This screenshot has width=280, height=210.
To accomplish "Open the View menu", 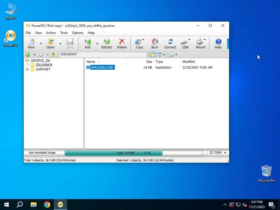I will [x=38, y=33].
